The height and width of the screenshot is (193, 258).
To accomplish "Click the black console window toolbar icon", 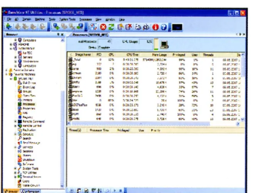I will (x=177, y=27).
